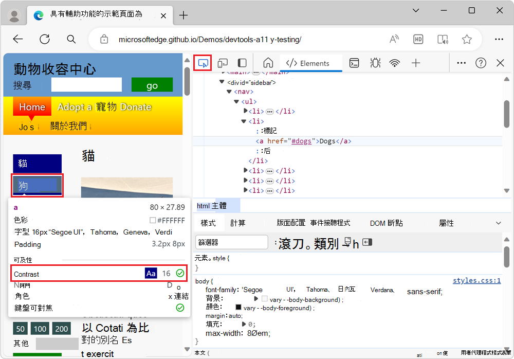The image size is (514, 359).
Task: Open the 版面配置 tab
Action: coord(291,223)
